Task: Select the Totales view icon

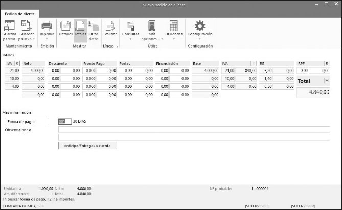Action: pyautogui.click(x=80, y=26)
